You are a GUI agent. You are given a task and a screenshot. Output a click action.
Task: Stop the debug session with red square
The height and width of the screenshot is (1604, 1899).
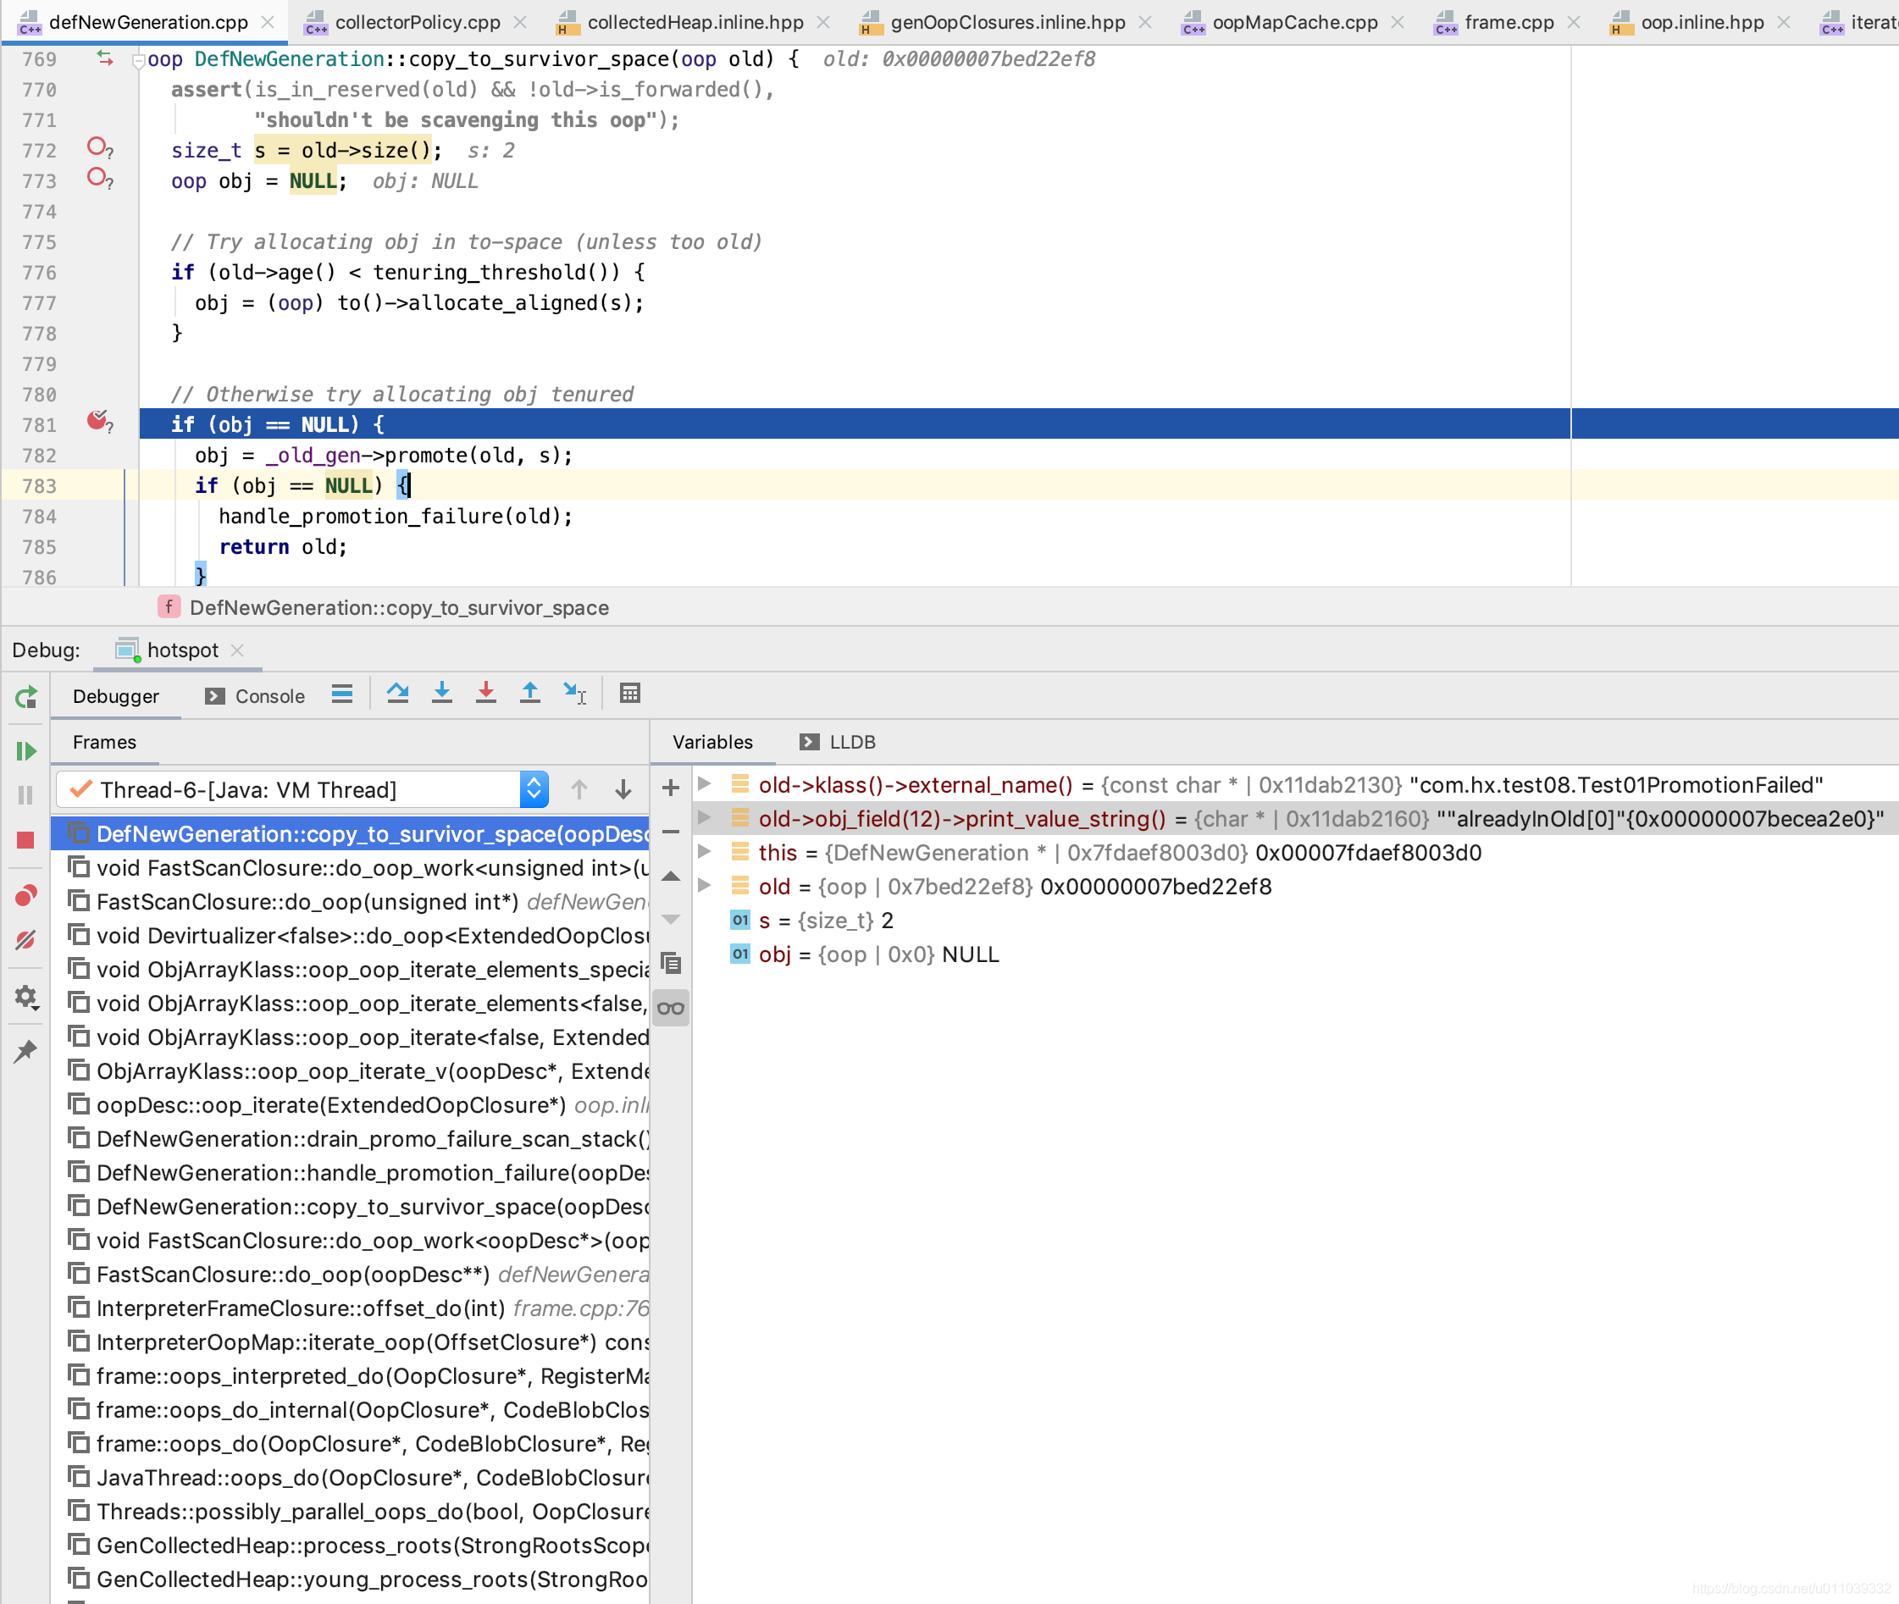tap(25, 840)
